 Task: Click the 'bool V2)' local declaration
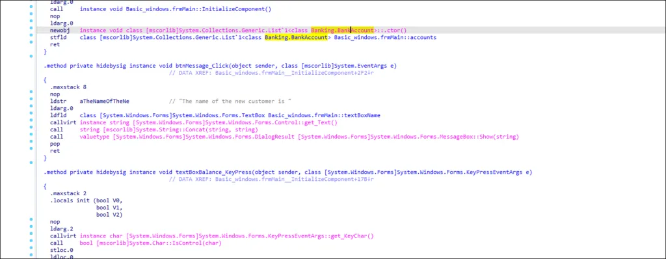[109, 215]
